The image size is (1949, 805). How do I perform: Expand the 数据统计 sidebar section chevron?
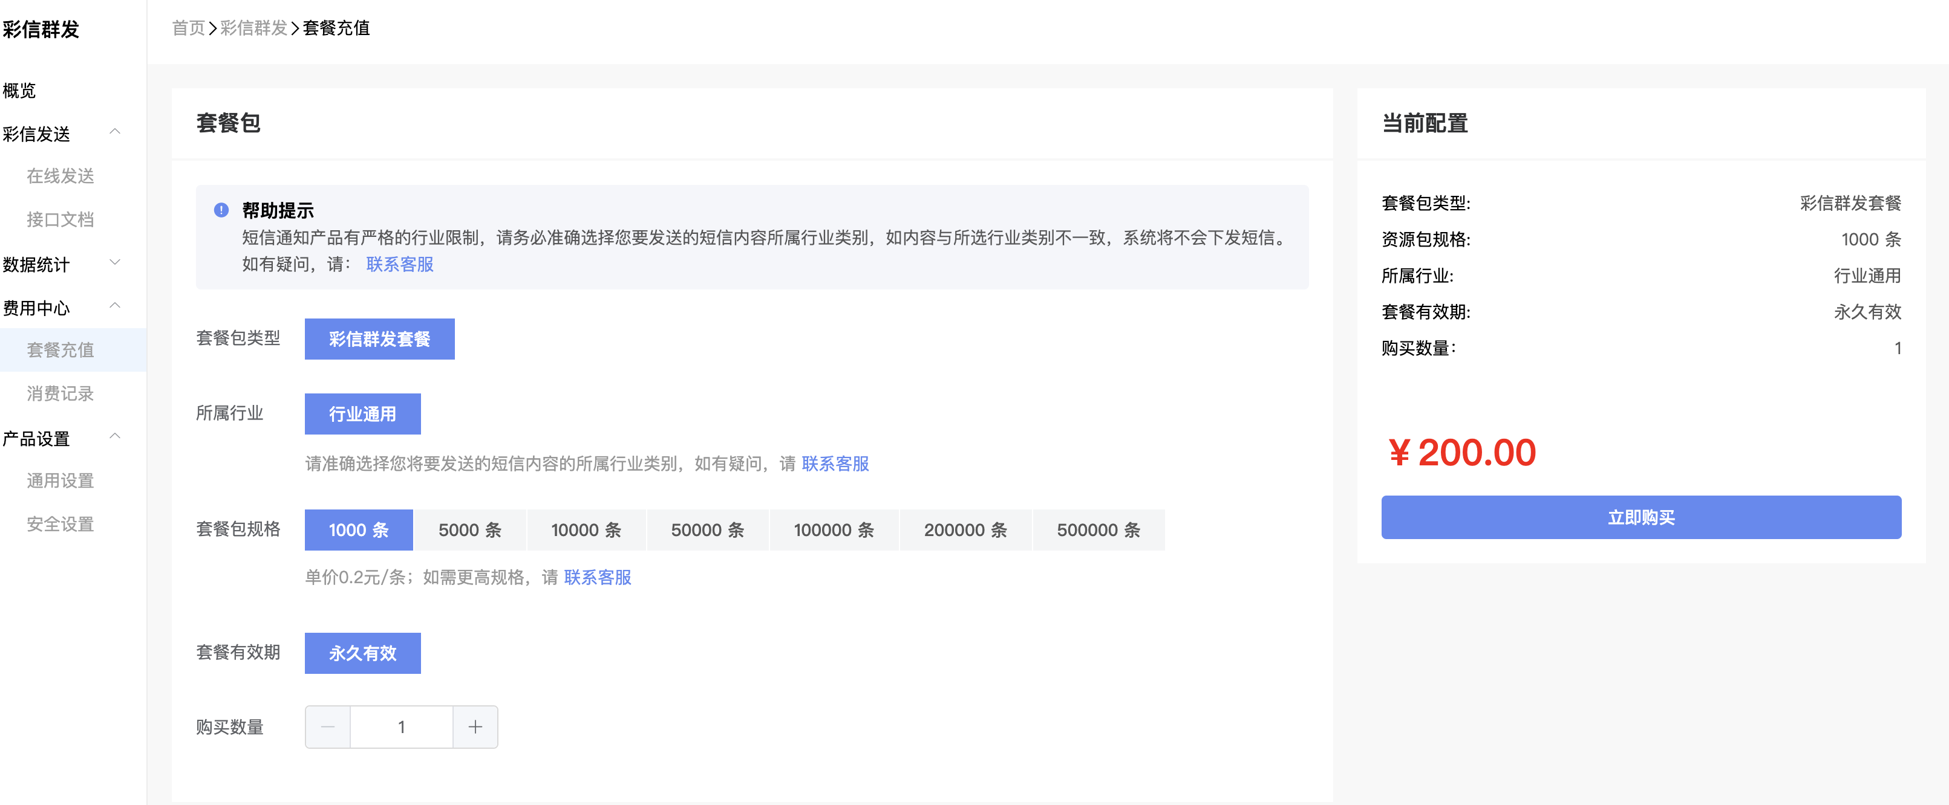pyautogui.click(x=115, y=263)
